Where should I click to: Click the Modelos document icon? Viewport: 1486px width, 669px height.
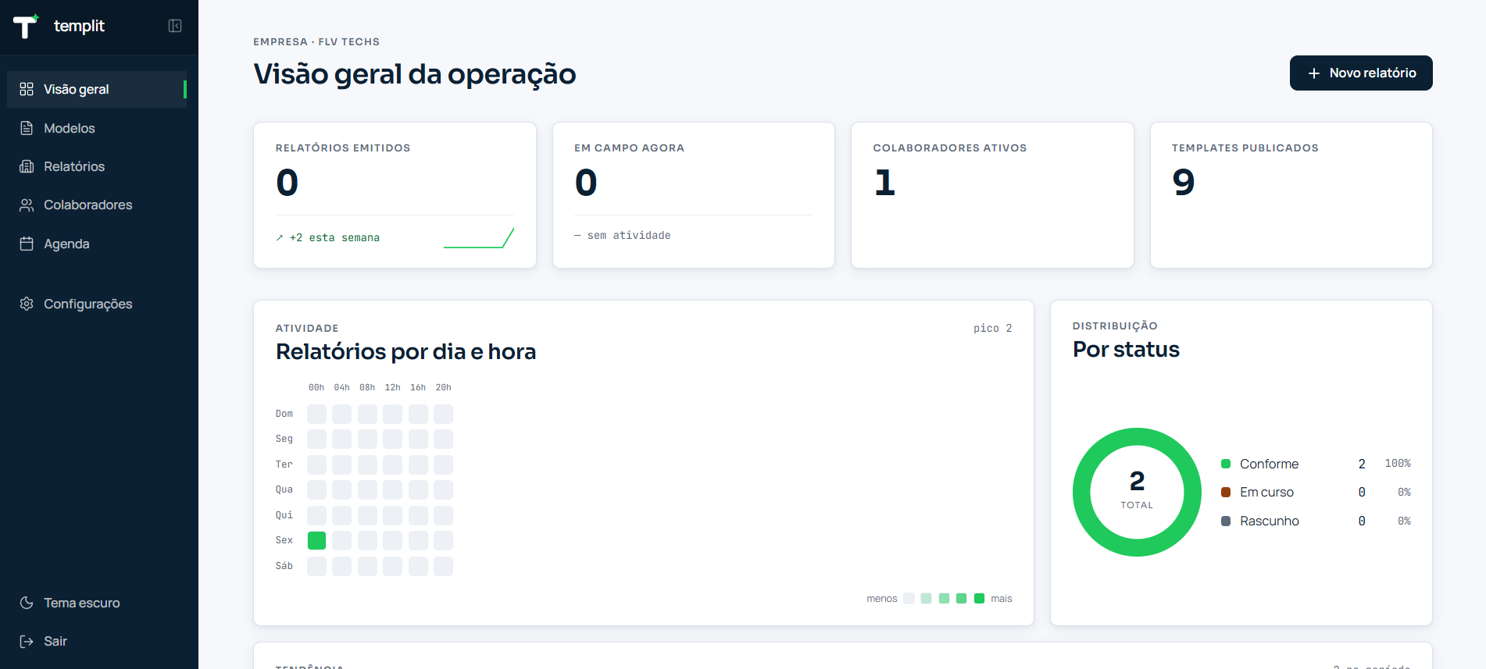(27, 128)
